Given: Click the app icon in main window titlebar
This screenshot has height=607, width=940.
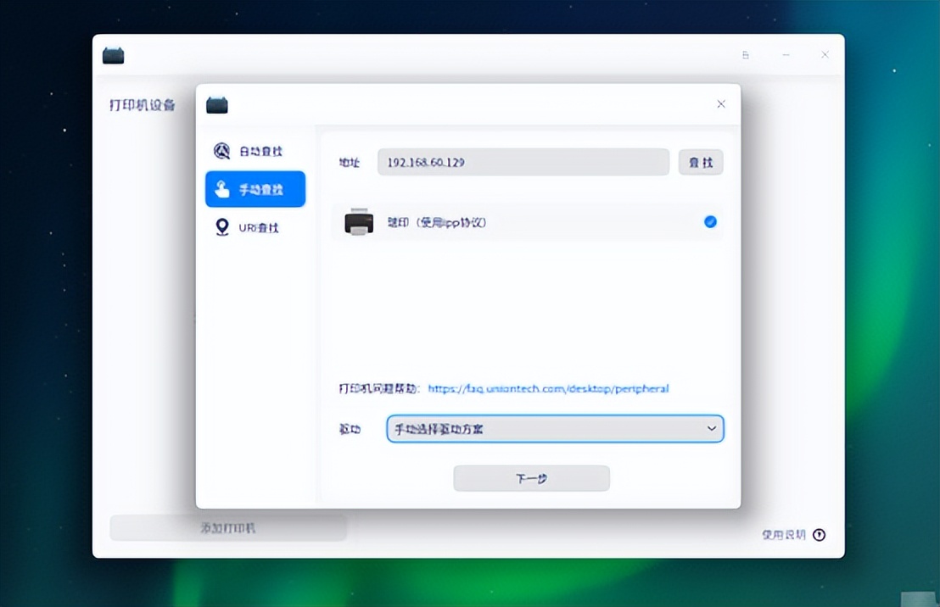Looking at the screenshot, I should pyautogui.click(x=113, y=54).
